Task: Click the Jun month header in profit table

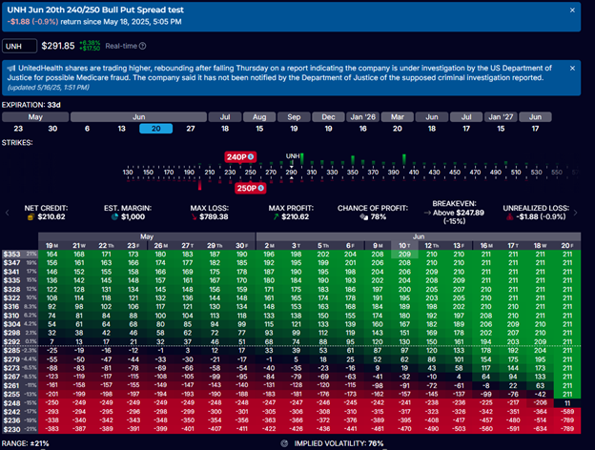Action: point(419,236)
